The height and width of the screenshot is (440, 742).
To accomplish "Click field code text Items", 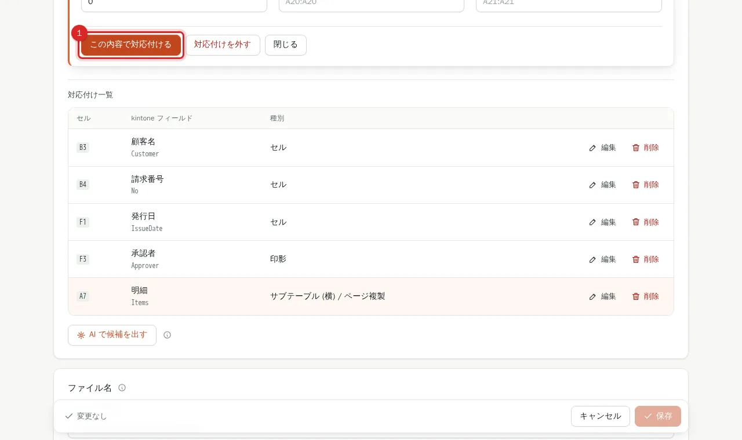I will pos(140,303).
